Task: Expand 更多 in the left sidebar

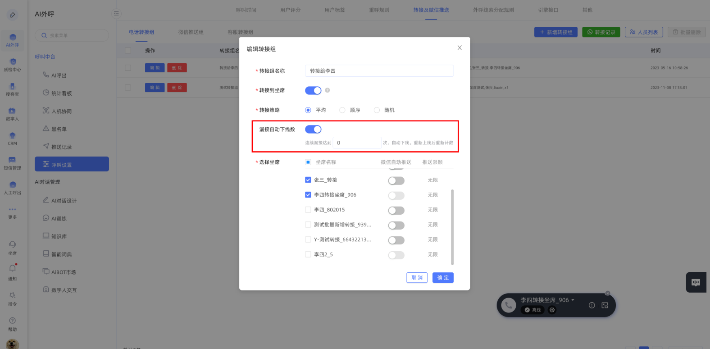Action: (13, 212)
